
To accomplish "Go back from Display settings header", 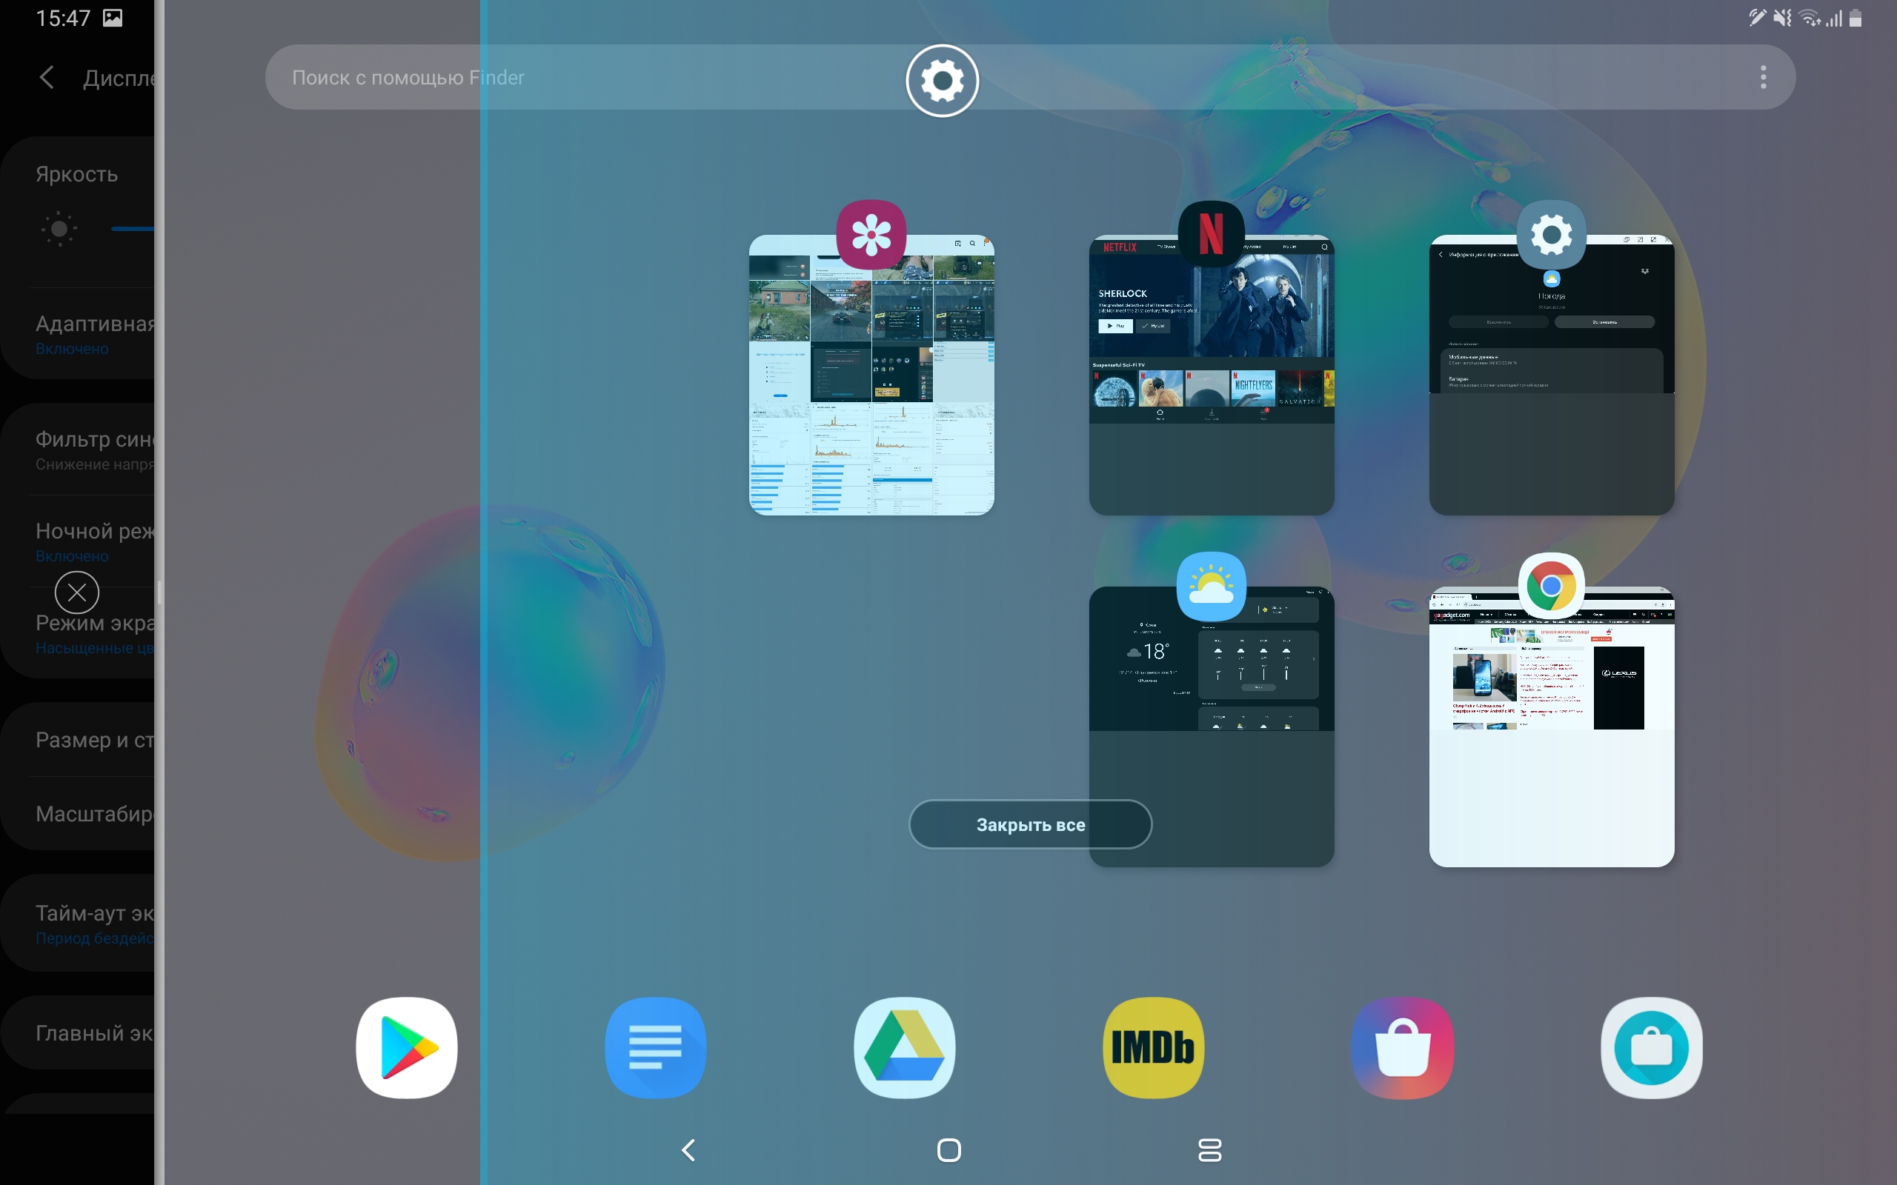I will pyautogui.click(x=47, y=77).
